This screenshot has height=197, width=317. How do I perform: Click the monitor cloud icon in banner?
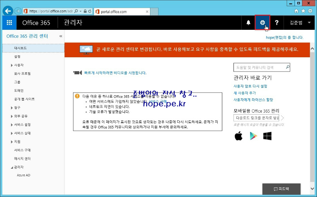click(x=86, y=50)
